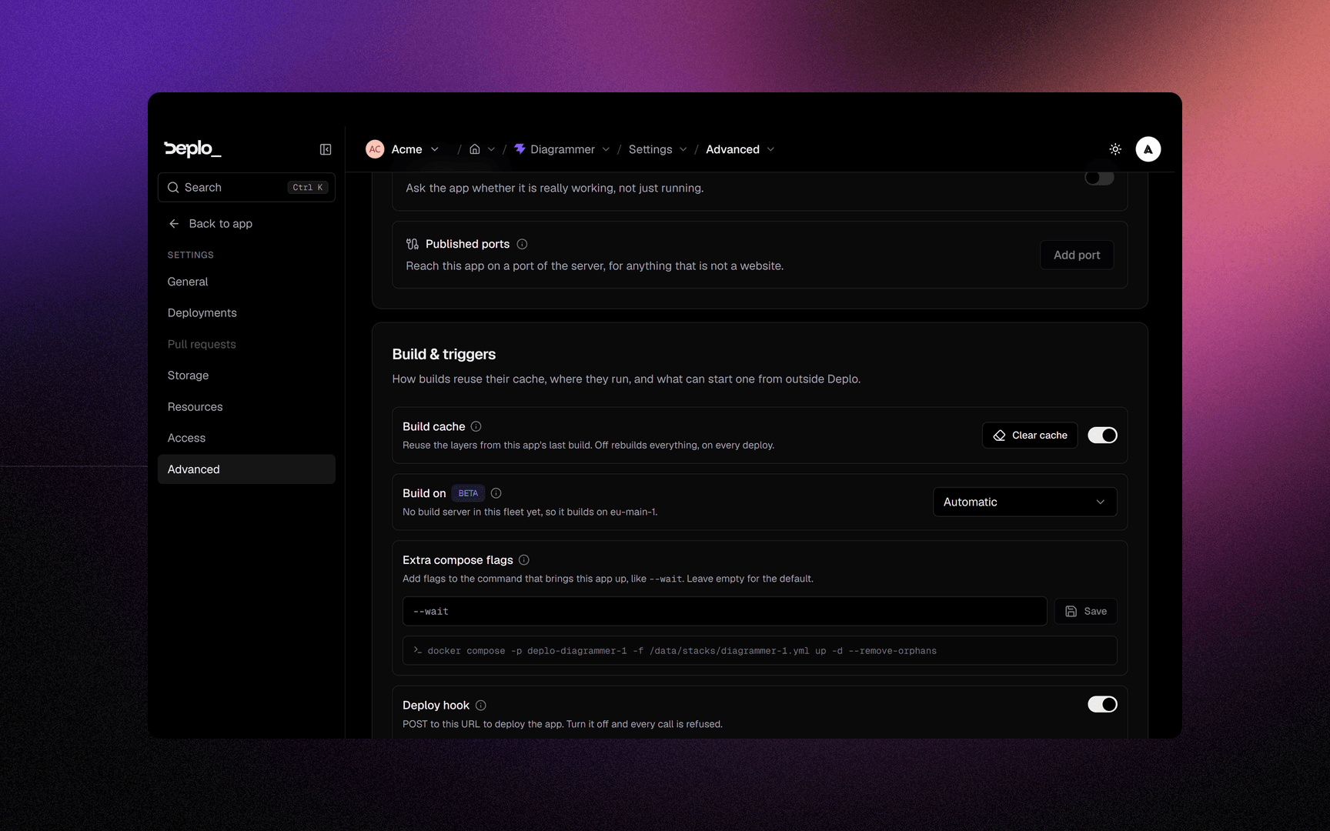Show Extra compose flags info icon
Screen dimensions: 1330x831
pyautogui.click(x=523, y=560)
